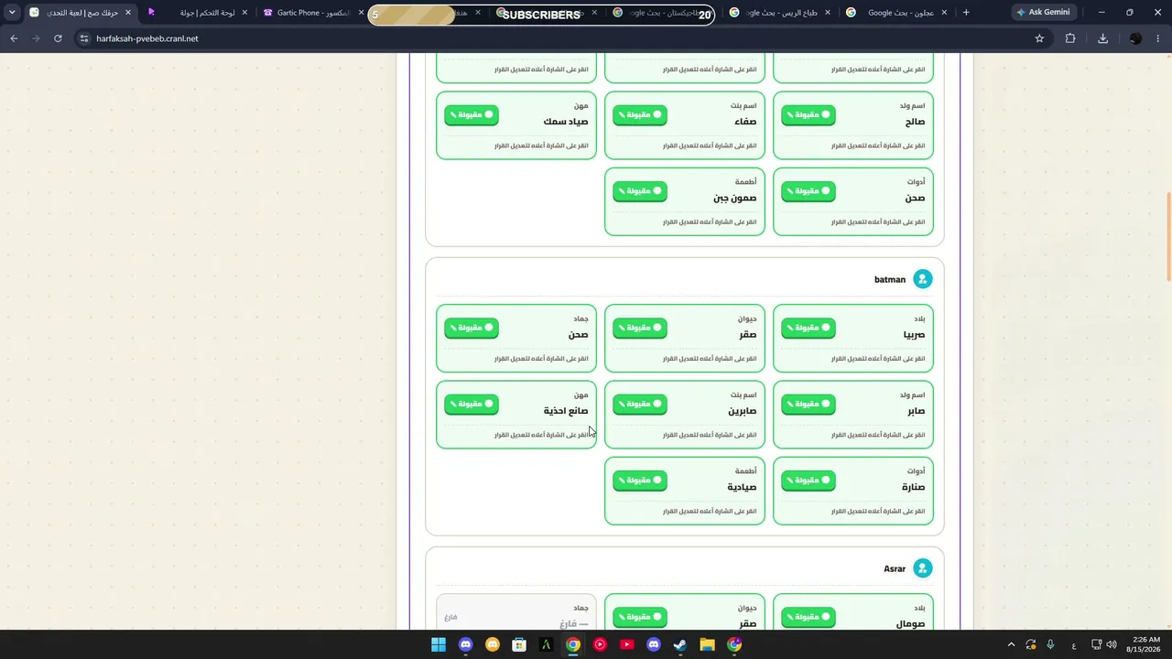Click the answer text صابرين

(x=743, y=411)
